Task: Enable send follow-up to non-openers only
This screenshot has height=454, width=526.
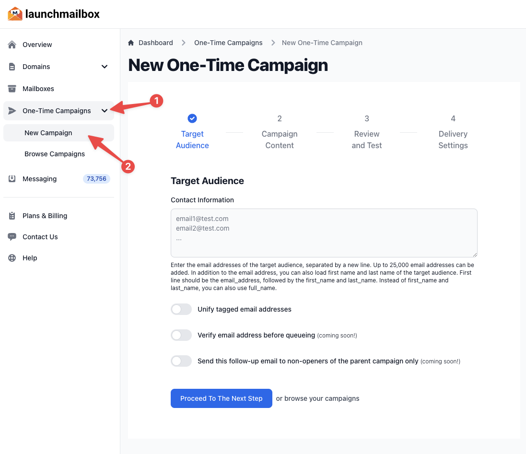Action: point(181,361)
